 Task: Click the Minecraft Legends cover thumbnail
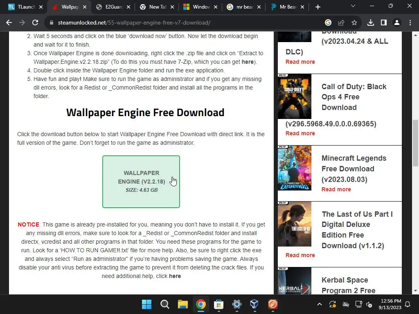[x=295, y=168]
